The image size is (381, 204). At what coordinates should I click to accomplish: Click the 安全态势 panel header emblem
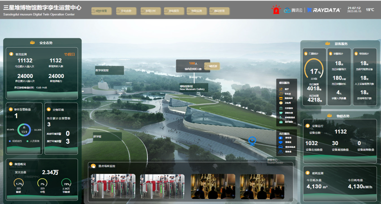32,43
